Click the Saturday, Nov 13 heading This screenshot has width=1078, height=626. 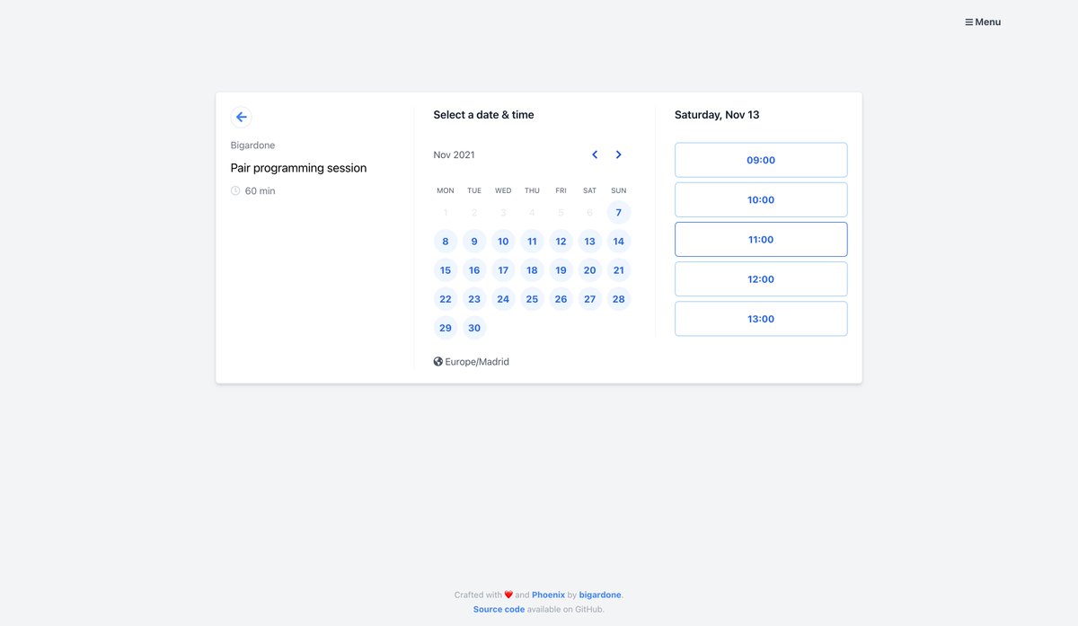pyautogui.click(x=717, y=115)
